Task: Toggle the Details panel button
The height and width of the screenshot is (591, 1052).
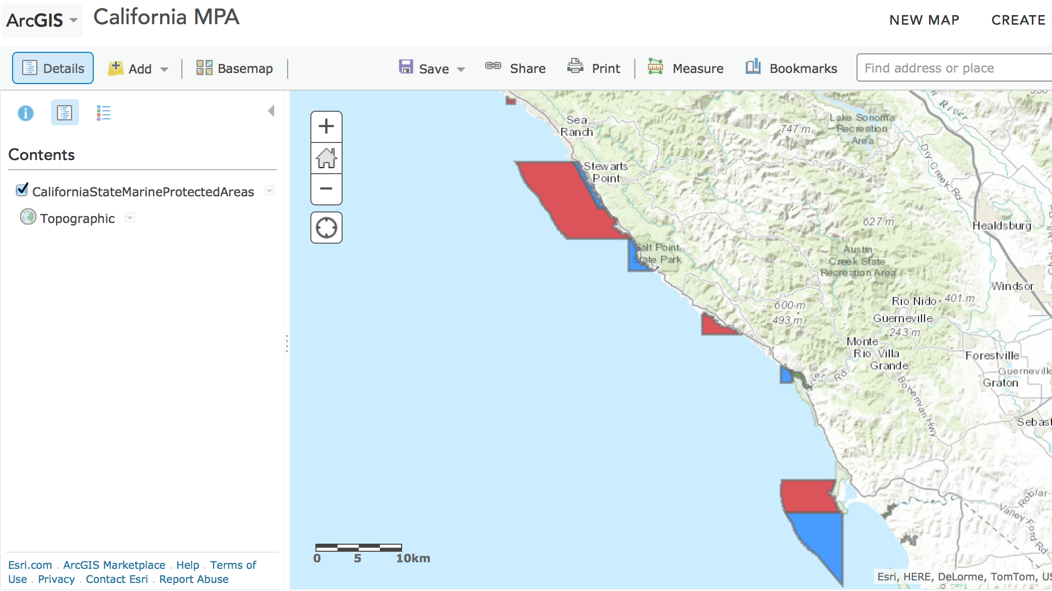Action: click(53, 68)
